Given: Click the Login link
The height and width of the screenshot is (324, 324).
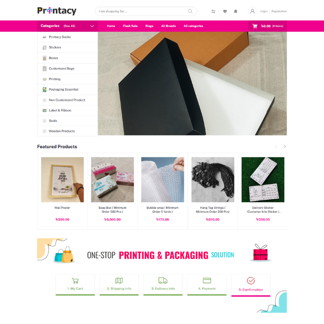Looking at the screenshot, I should click(x=264, y=11).
